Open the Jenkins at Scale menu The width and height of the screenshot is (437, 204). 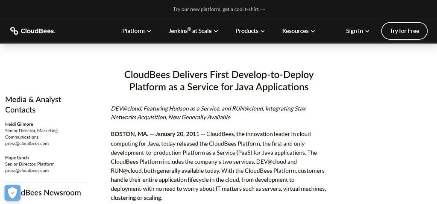(193, 31)
